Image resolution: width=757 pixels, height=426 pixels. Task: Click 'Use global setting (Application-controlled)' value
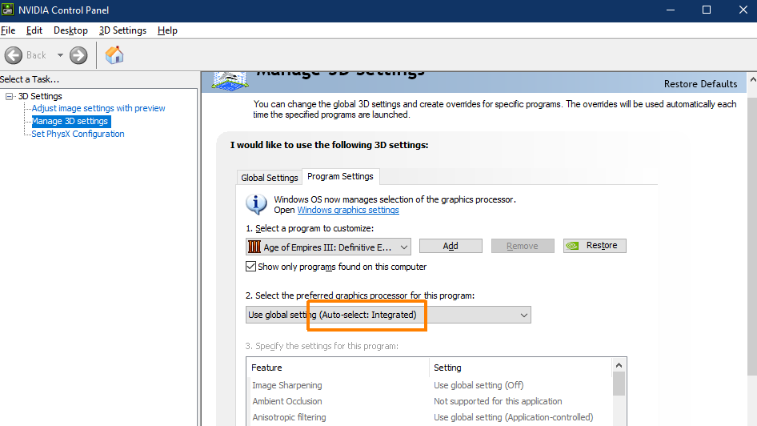coord(513,417)
